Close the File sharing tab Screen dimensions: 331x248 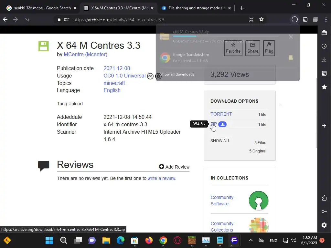coord(230,8)
